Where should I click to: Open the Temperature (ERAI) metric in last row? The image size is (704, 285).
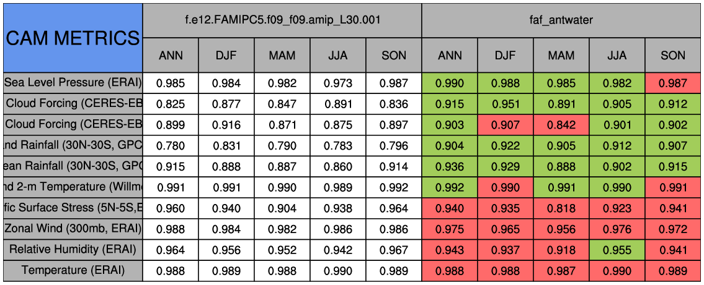tap(73, 271)
